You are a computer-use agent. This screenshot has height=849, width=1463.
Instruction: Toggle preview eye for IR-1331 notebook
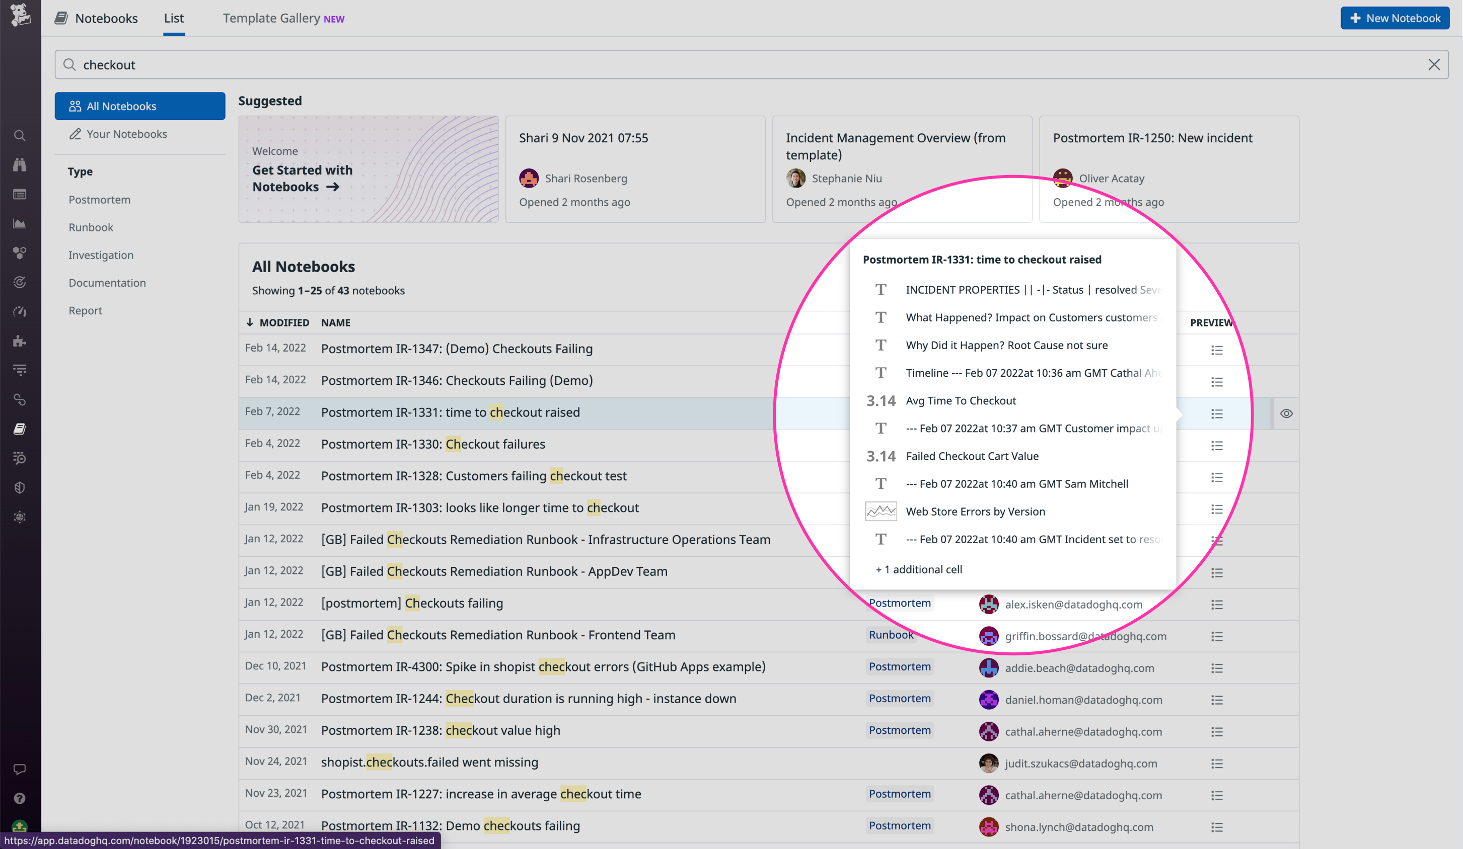tap(1287, 413)
